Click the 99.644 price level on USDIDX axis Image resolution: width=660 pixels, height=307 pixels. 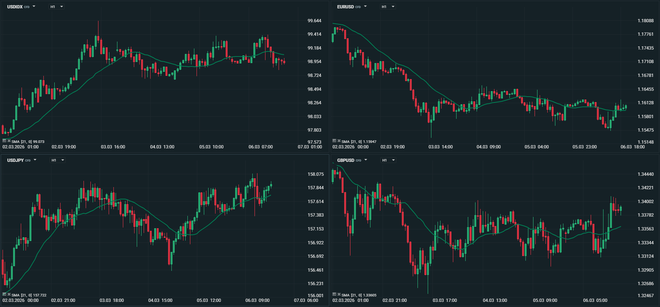tap(314, 21)
